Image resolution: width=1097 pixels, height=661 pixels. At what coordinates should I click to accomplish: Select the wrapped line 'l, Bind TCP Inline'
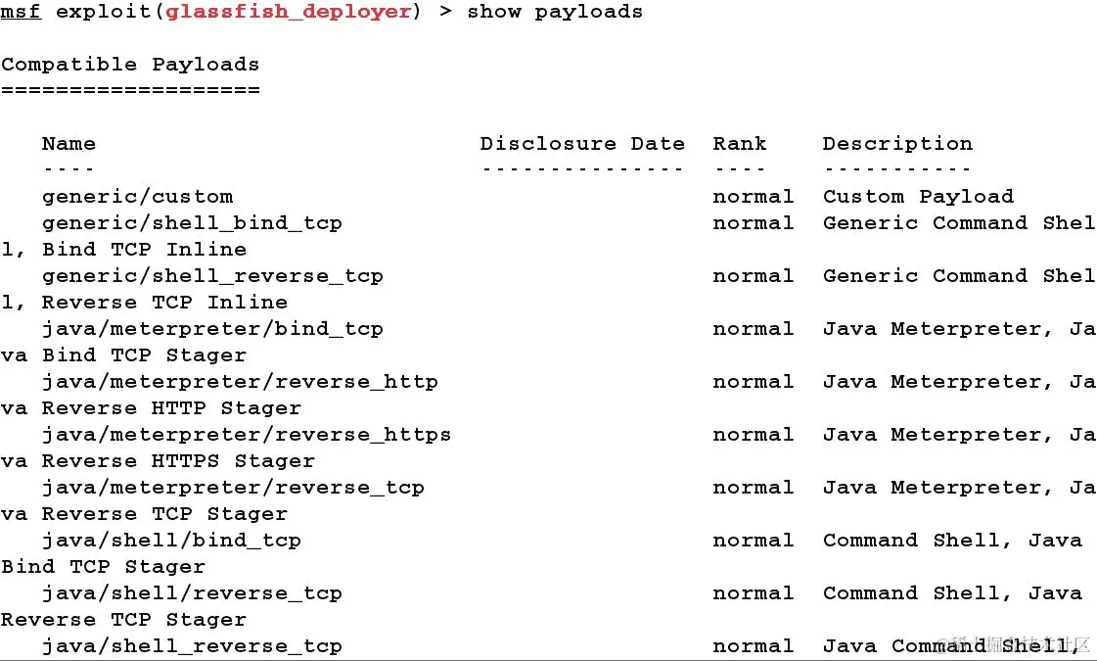[x=124, y=250]
